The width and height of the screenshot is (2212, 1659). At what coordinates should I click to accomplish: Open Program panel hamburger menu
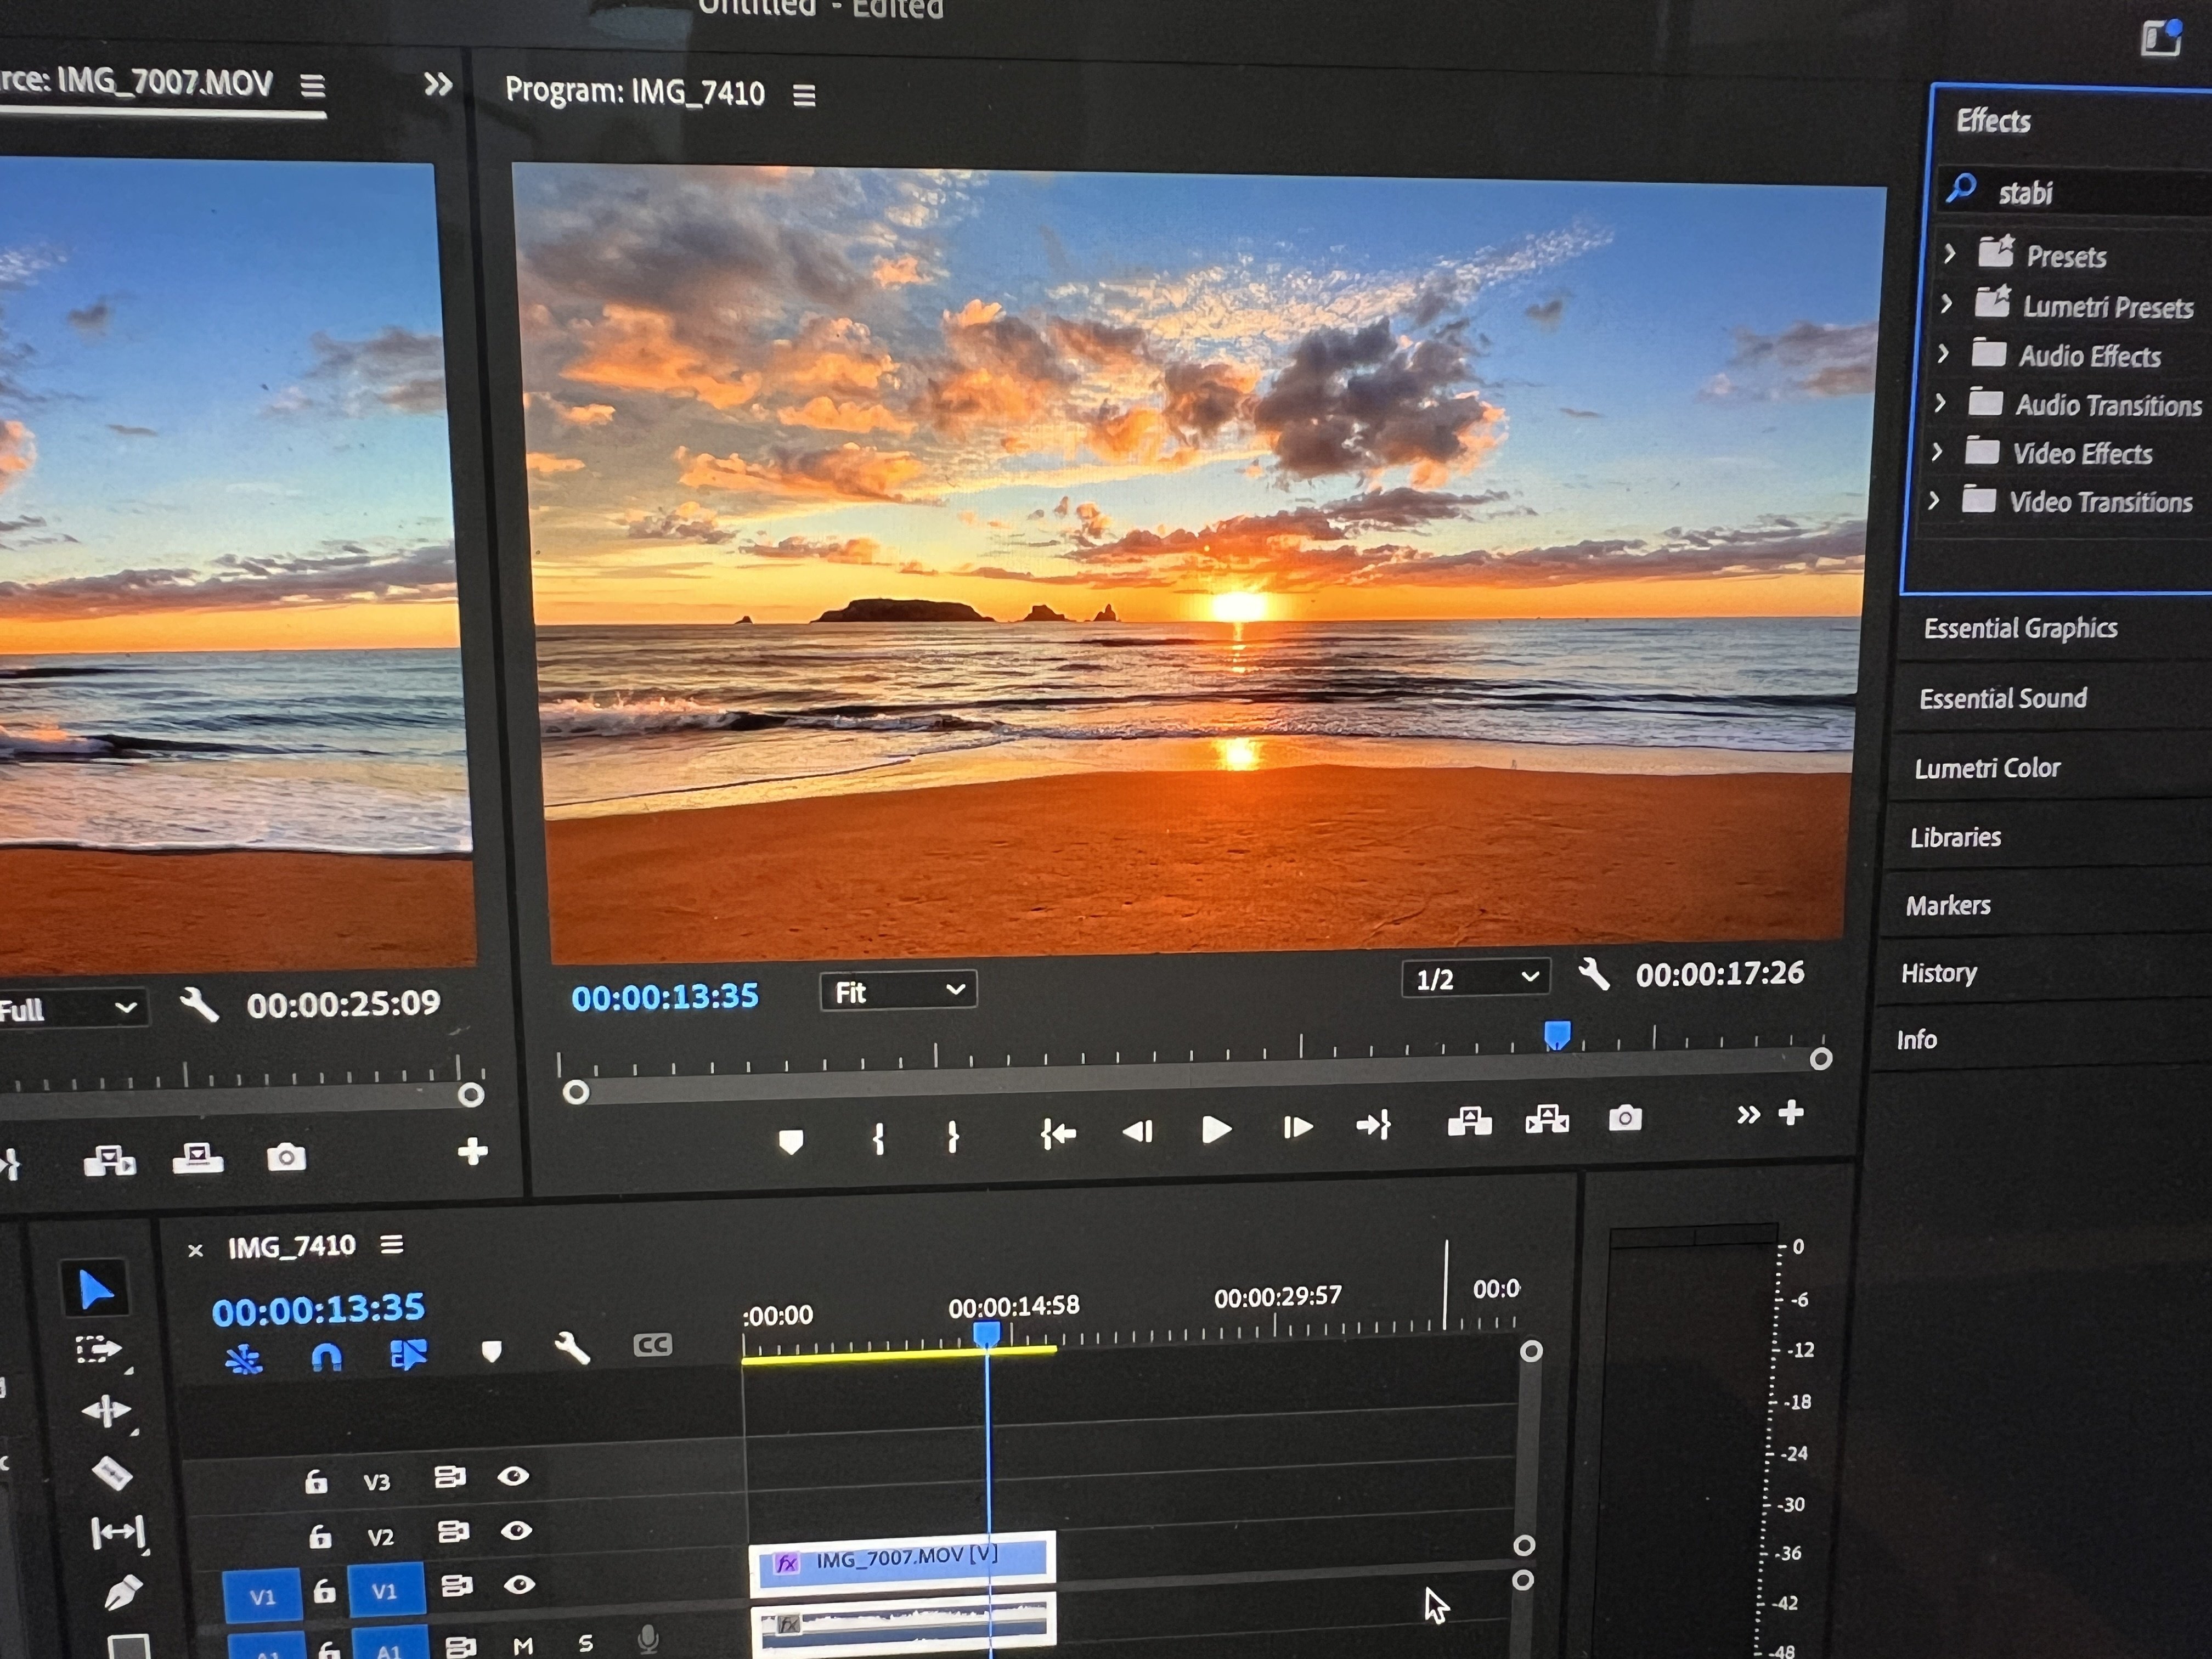[804, 95]
